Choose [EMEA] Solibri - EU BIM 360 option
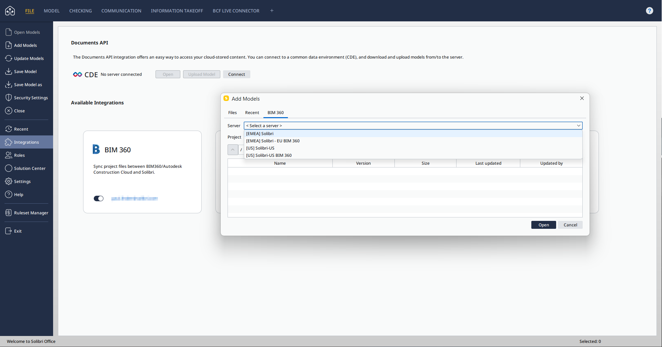Viewport: 662px width, 347px height. pyautogui.click(x=413, y=141)
